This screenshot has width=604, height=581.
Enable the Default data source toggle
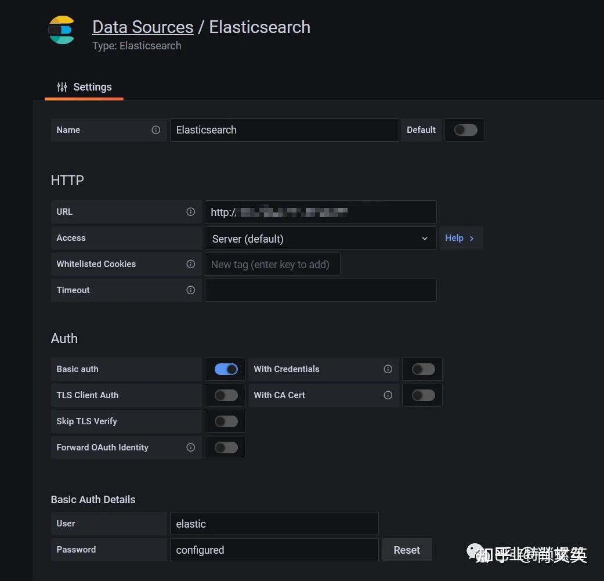(465, 130)
